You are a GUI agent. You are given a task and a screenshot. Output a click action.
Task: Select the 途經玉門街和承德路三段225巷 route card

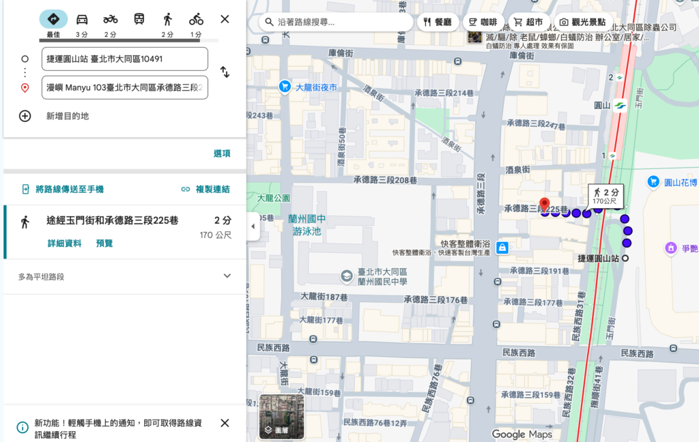click(x=125, y=232)
